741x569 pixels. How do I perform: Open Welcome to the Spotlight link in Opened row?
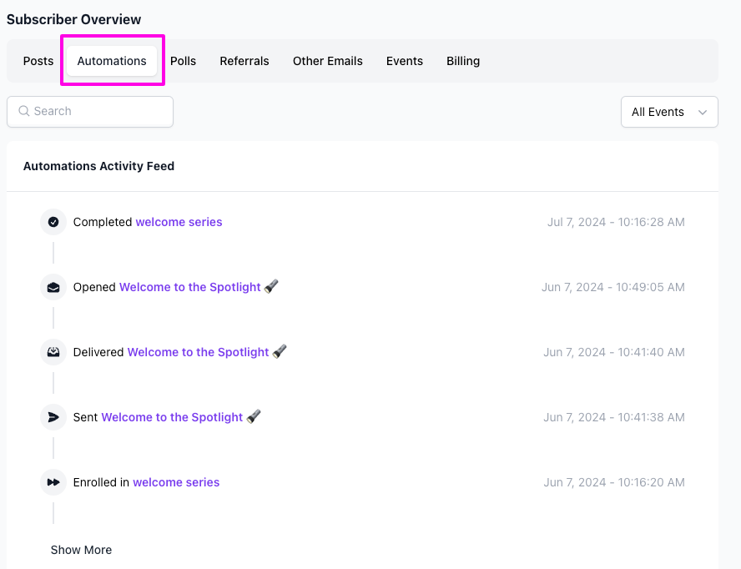pos(189,287)
